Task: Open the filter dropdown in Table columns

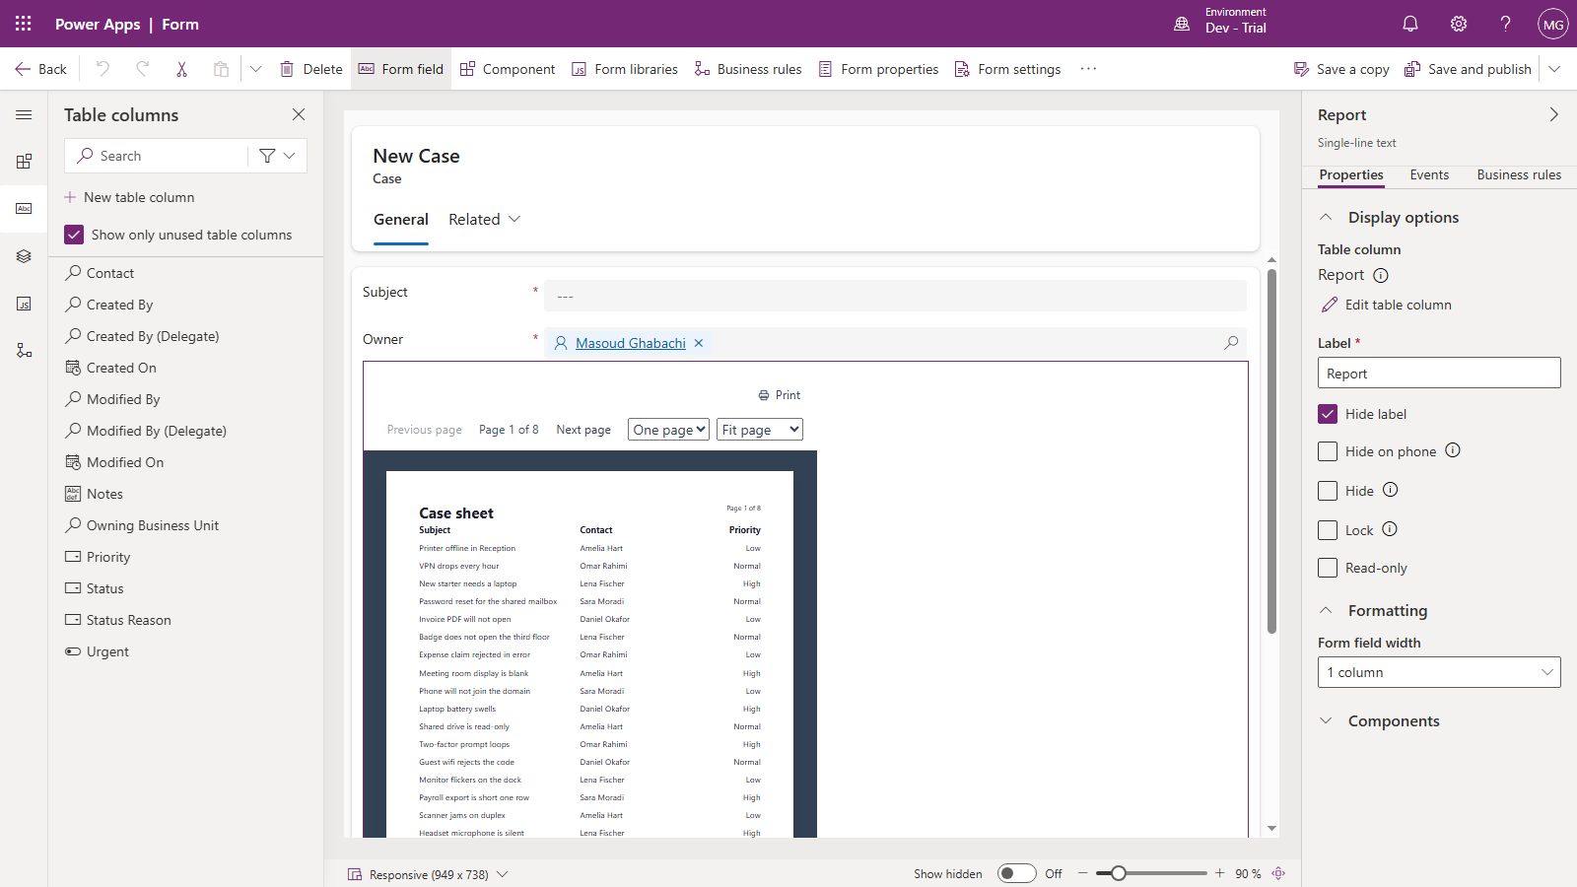Action: point(277,156)
